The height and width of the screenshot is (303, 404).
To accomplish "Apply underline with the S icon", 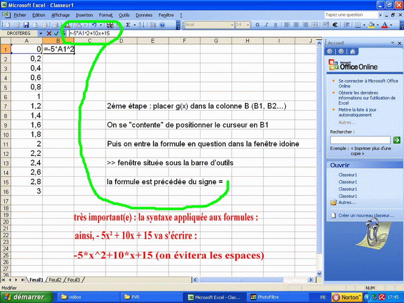I will click(x=275, y=25).
